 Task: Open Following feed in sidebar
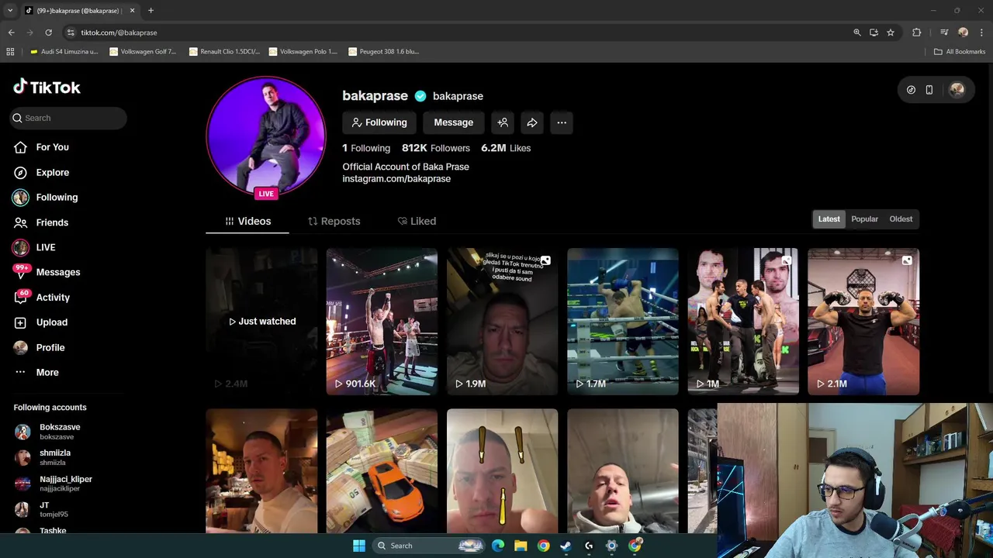click(x=57, y=198)
